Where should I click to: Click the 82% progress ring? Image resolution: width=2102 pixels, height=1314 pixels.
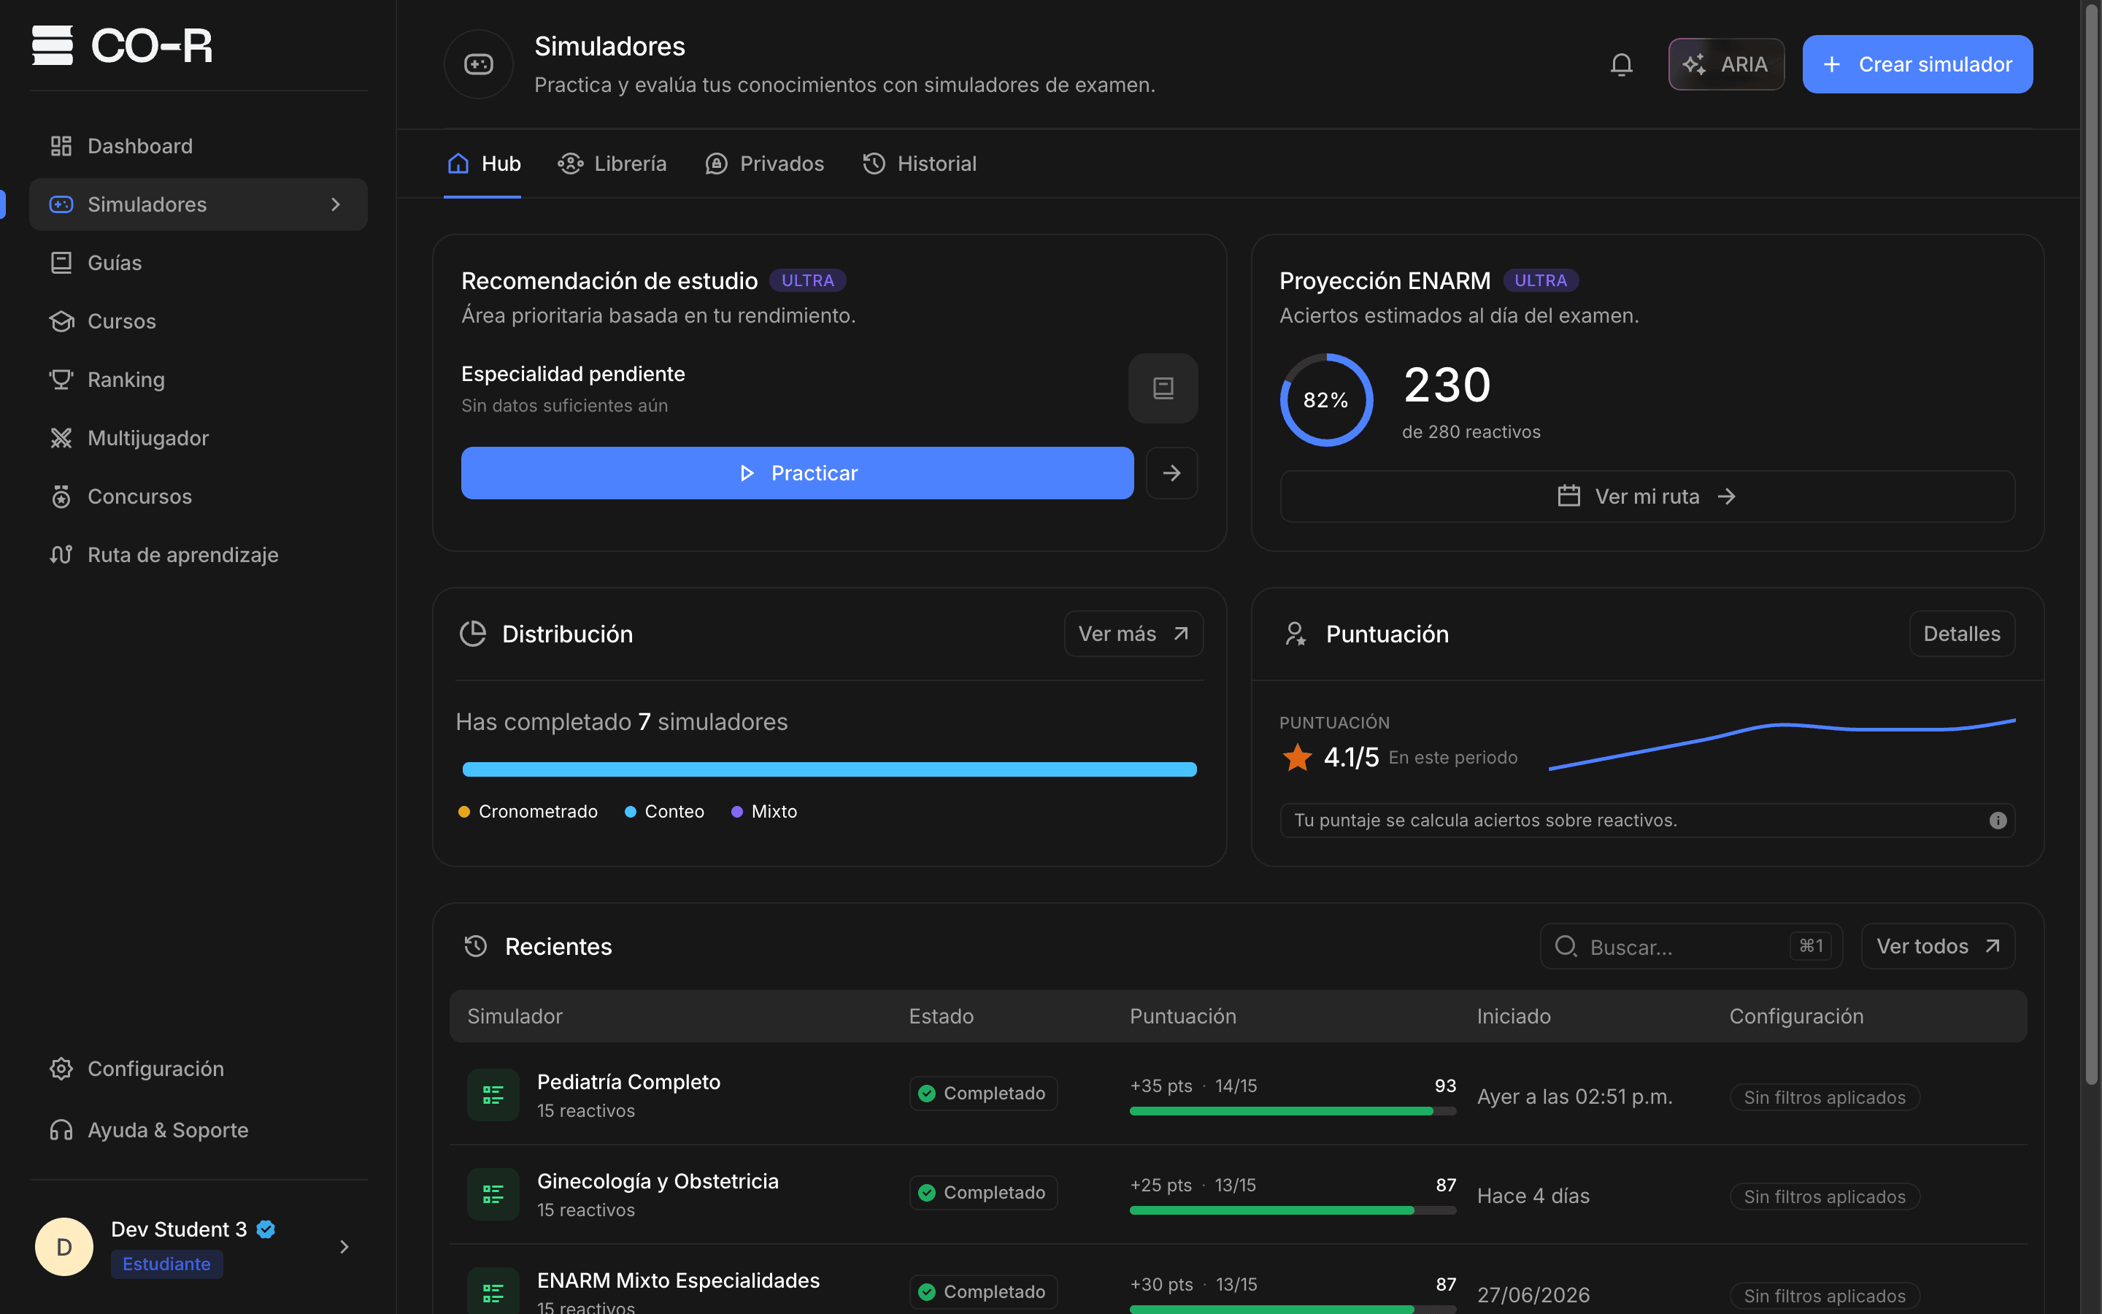pos(1326,400)
